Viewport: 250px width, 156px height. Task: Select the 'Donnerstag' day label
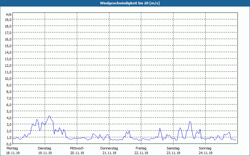[109, 149]
